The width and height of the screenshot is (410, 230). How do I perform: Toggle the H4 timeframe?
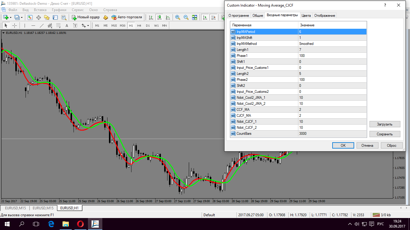coord(139,25)
